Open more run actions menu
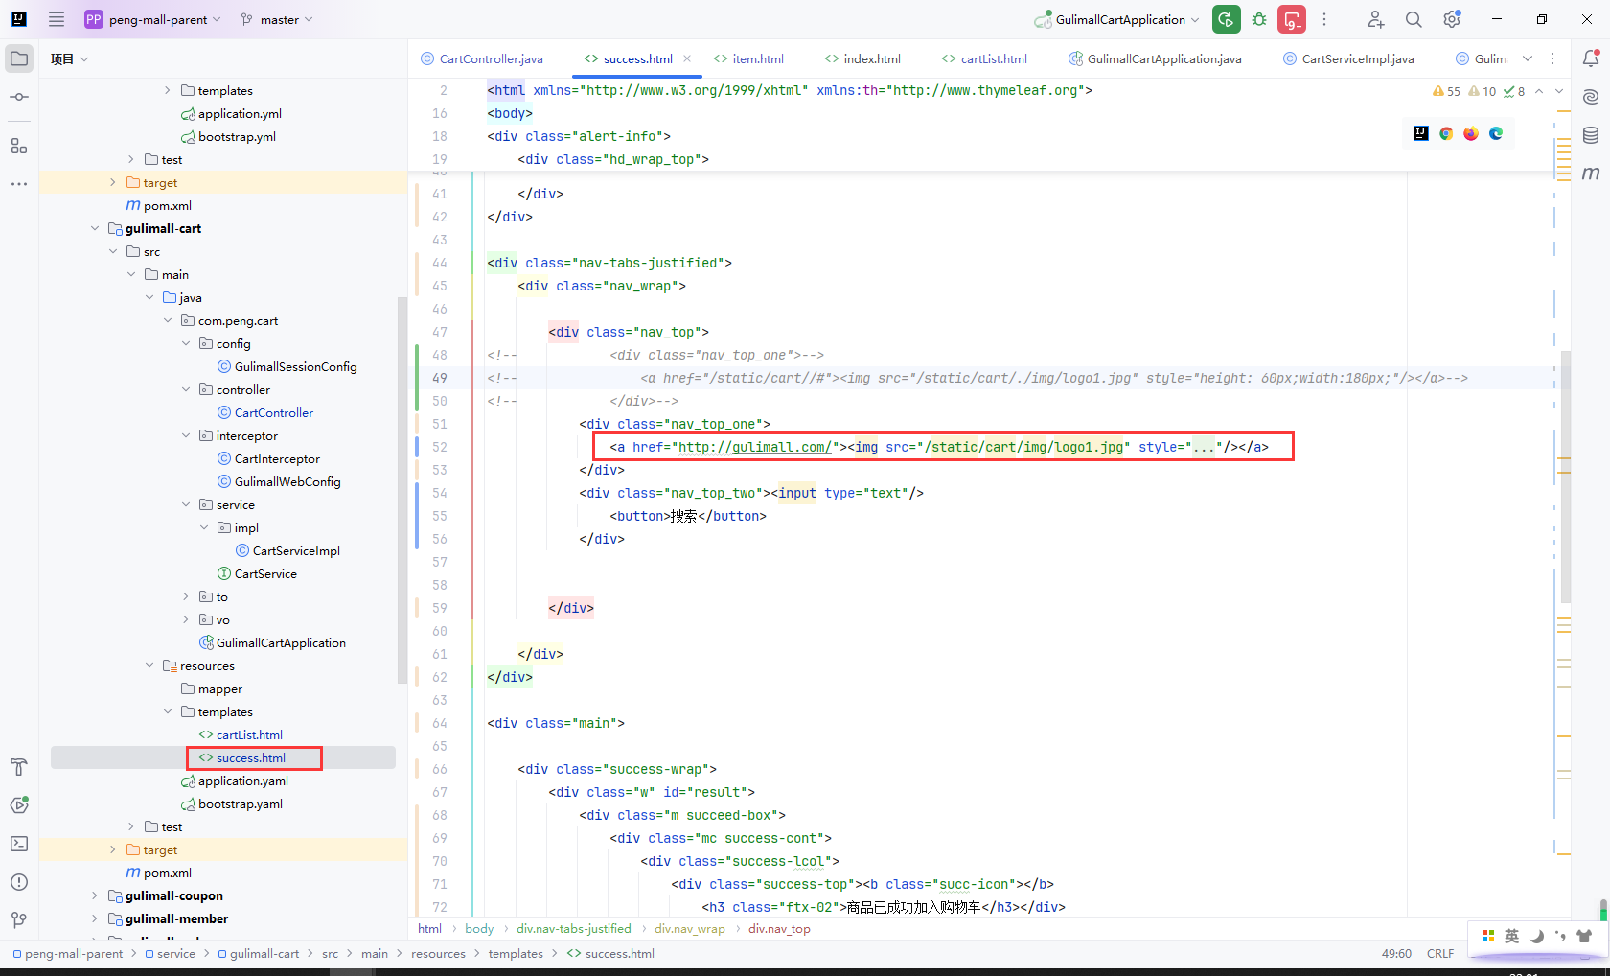Image resolution: width=1610 pixels, height=976 pixels. coord(1324,19)
